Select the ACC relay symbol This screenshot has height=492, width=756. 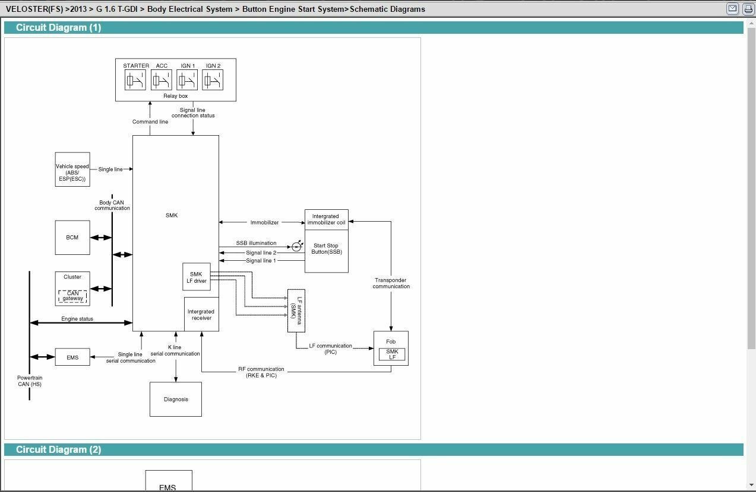tap(161, 80)
